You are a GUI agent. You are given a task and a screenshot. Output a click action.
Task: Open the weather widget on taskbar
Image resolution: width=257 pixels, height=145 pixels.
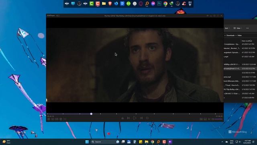coord(6,142)
